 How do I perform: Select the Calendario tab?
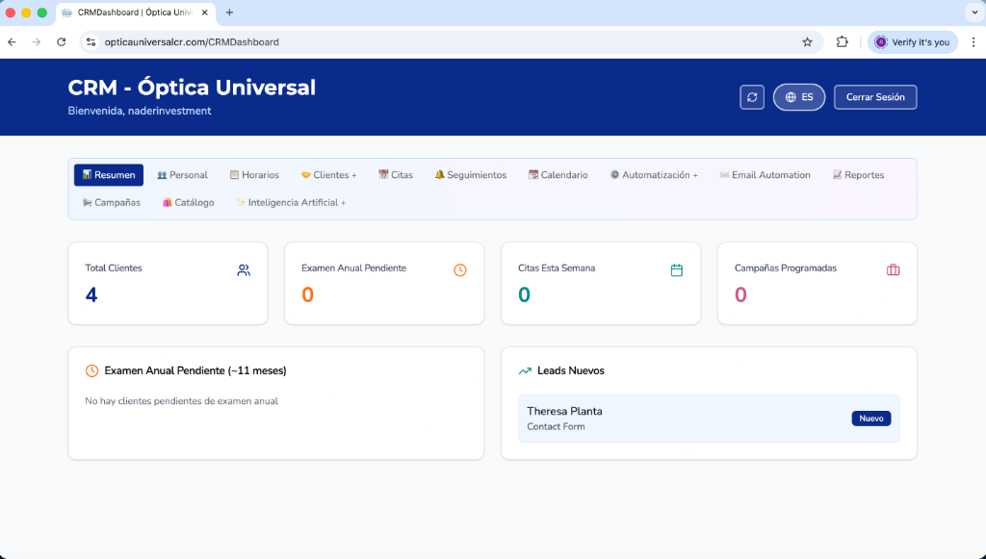558,174
